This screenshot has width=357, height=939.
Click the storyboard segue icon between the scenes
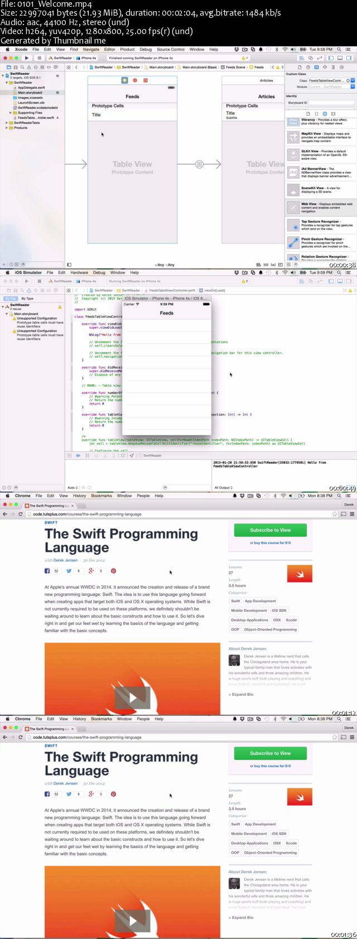199,164
